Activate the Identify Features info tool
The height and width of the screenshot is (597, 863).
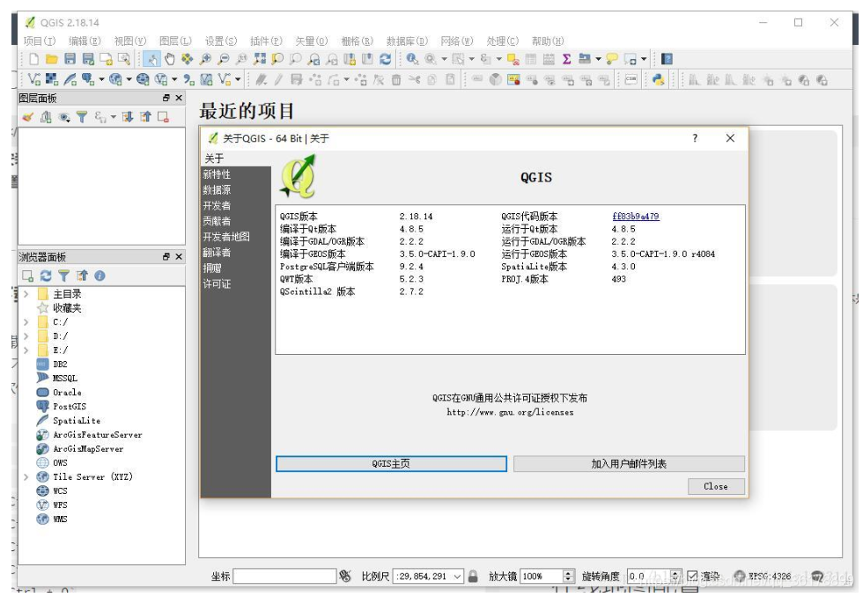tap(412, 59)
